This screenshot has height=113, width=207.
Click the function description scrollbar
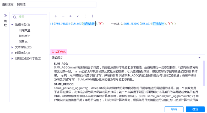pos(204,73)
